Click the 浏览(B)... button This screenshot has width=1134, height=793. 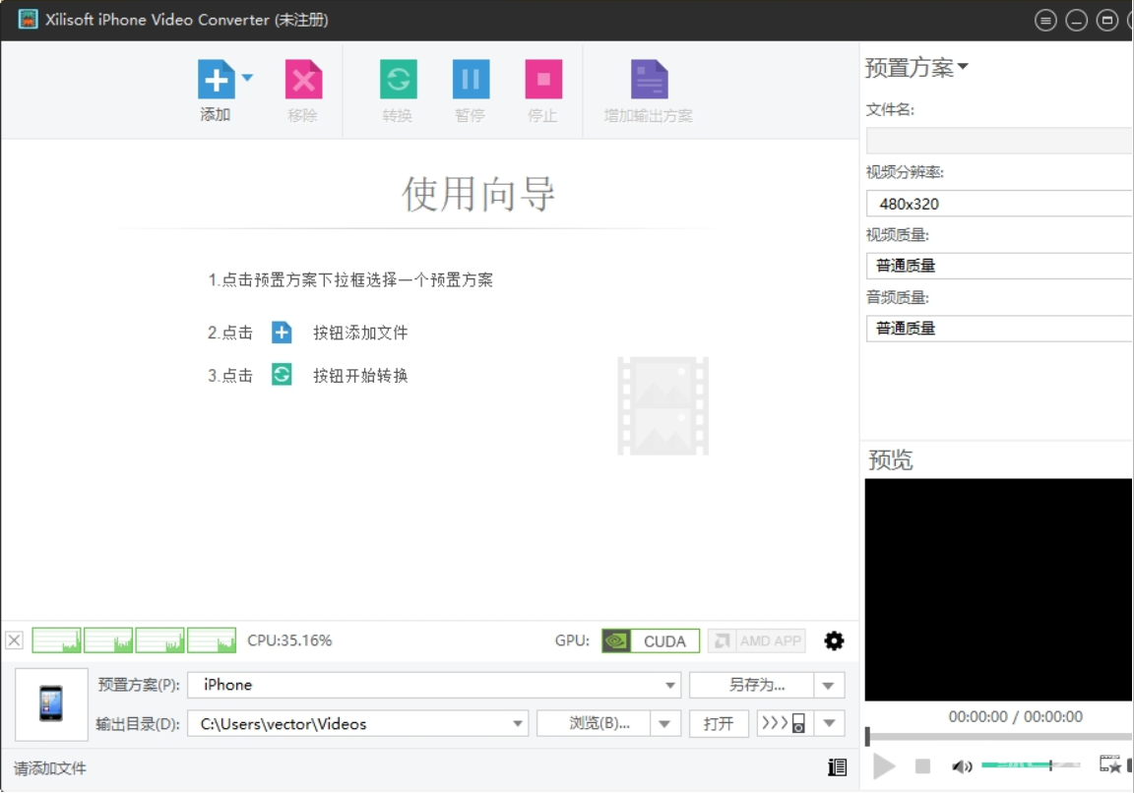[x=593, y=723]
